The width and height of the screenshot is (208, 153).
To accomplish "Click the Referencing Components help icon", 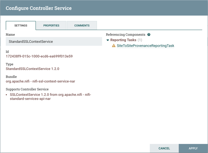I will (149, 35).
